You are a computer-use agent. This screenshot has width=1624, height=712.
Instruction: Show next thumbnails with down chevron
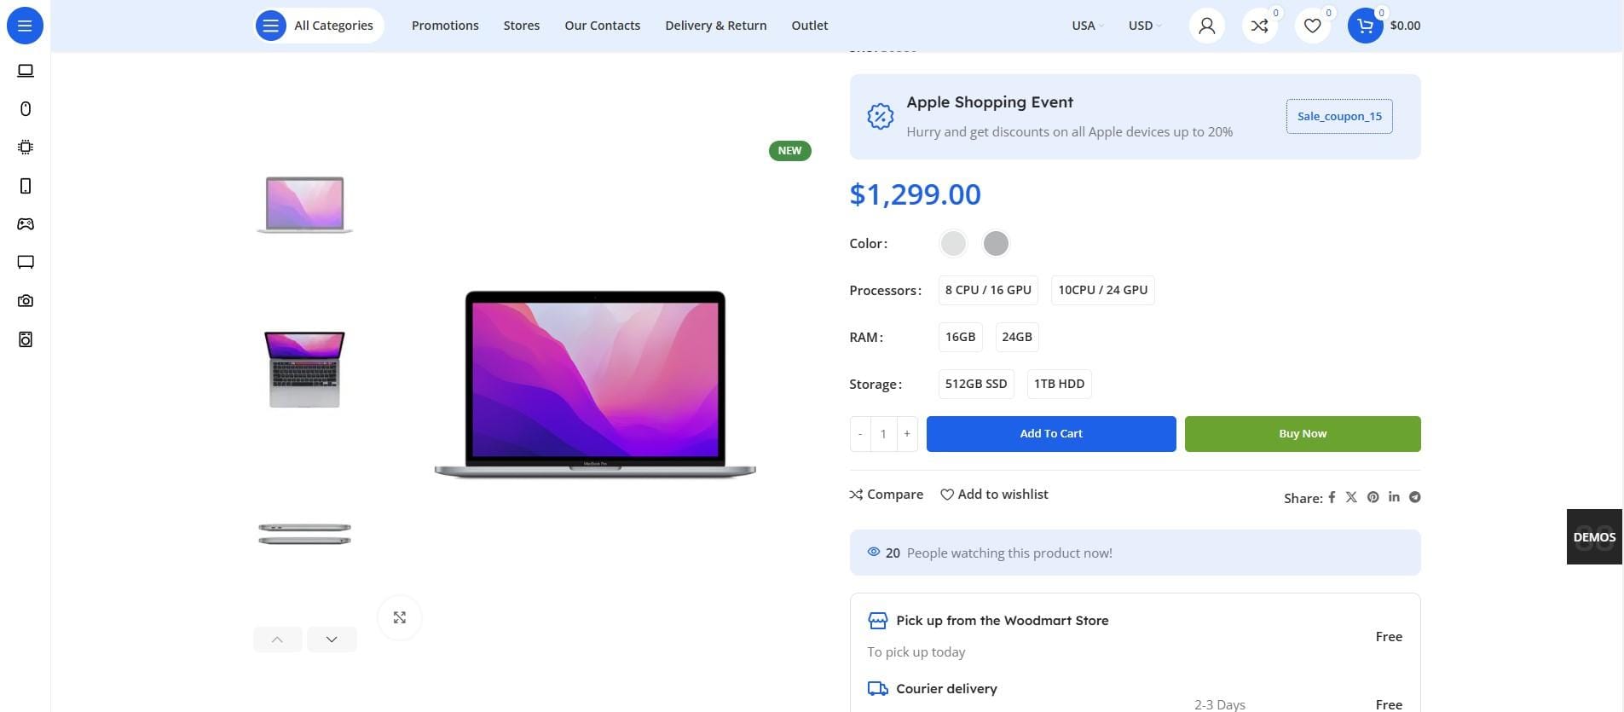pos(332,640)
